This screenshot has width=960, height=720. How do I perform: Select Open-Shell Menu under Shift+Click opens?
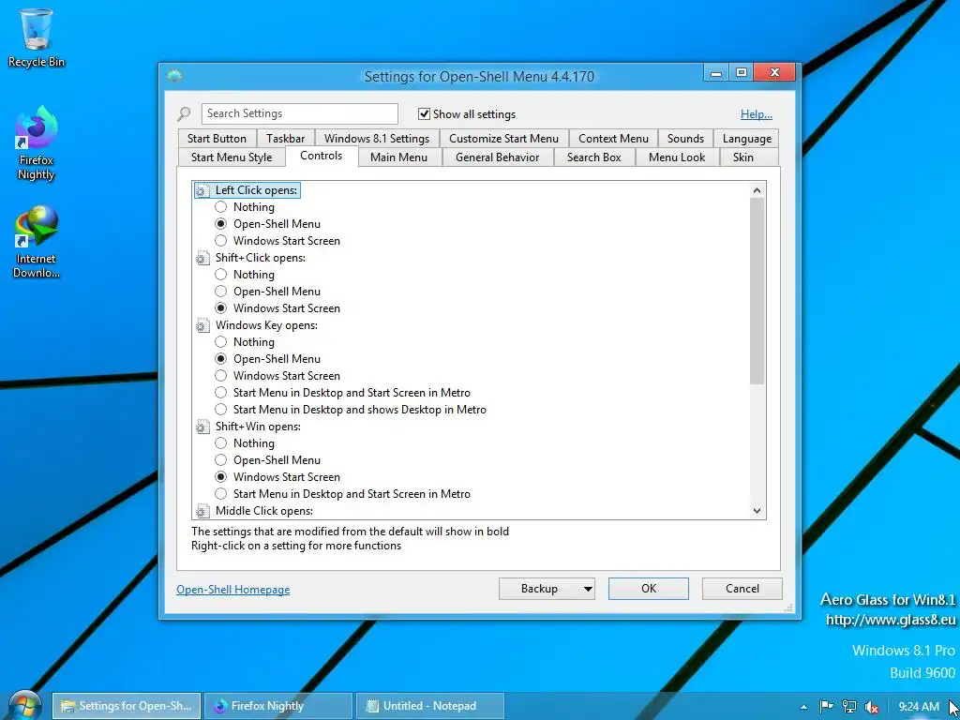pyautogui.click(x=220, y=292)
